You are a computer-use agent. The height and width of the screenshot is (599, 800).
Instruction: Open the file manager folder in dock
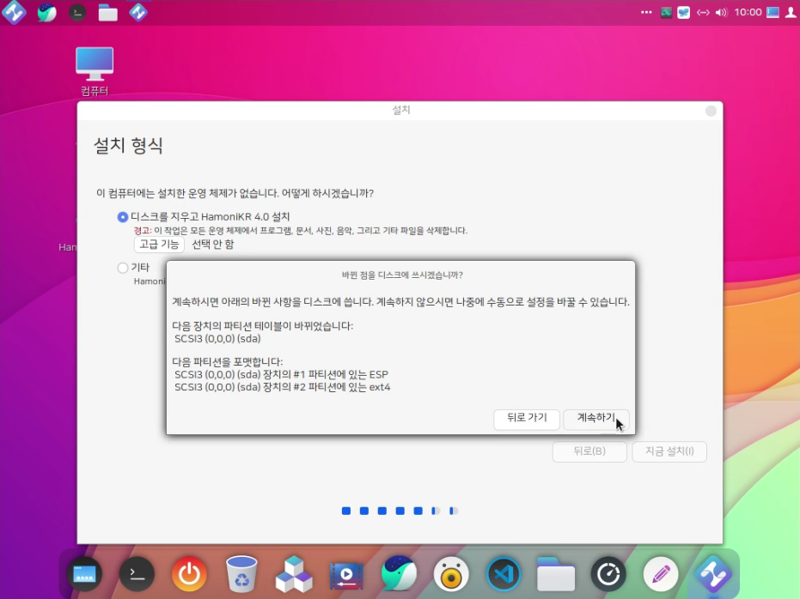(x=556, y=573)
